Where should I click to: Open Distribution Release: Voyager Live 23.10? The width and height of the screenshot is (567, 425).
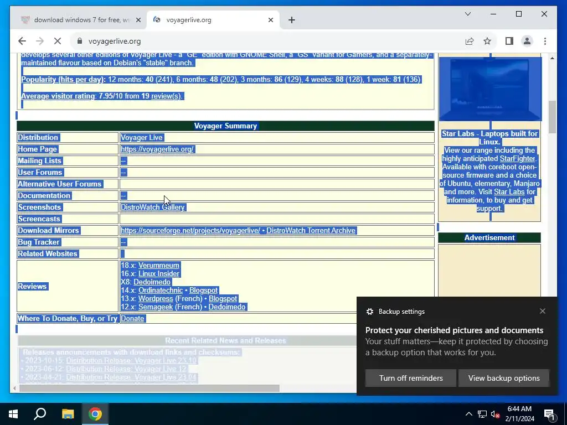(131, 360)
